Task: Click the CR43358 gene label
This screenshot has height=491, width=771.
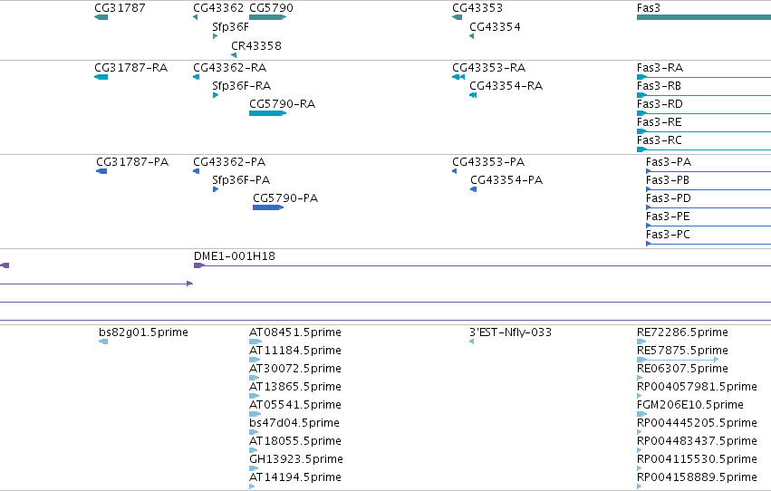Action: tap(256, 45)
